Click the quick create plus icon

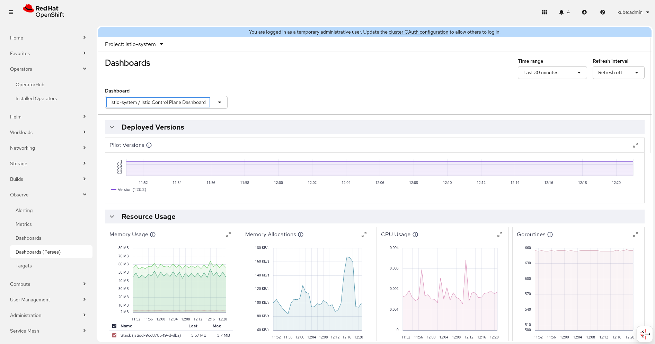584,12
